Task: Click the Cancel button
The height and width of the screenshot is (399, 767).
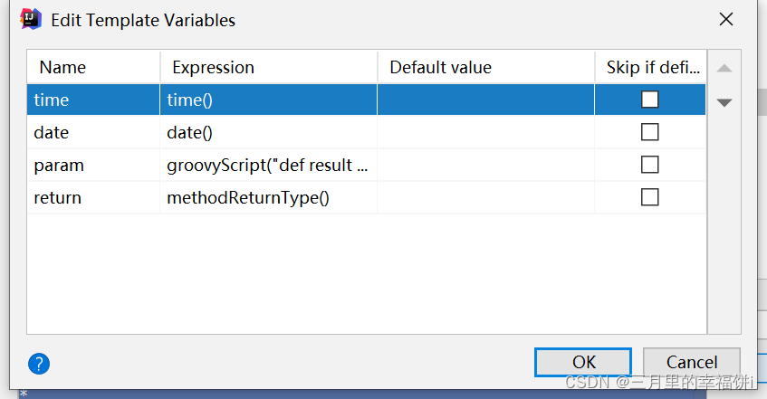Action: pos(692,363)
